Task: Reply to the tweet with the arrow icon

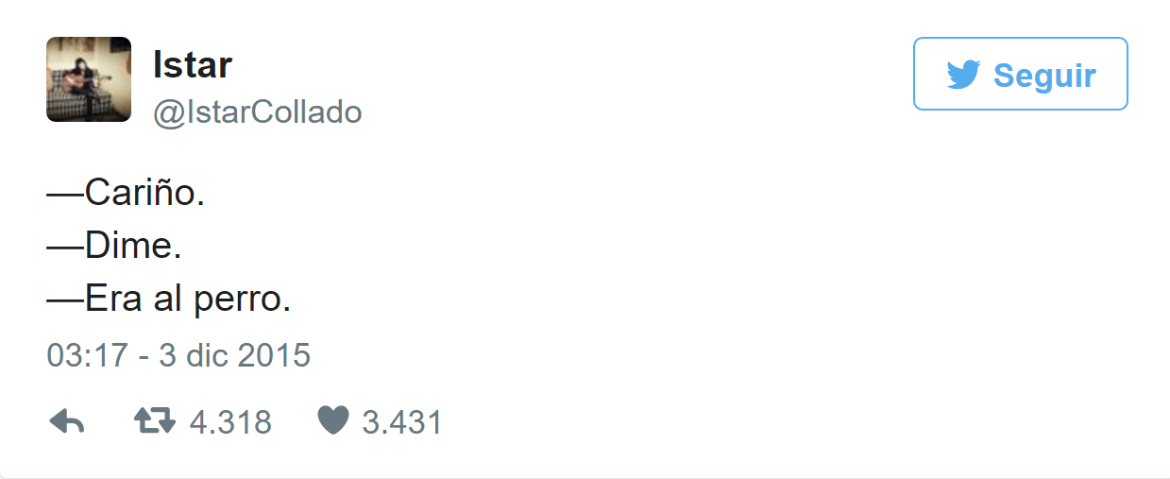Action: point(66,421)
